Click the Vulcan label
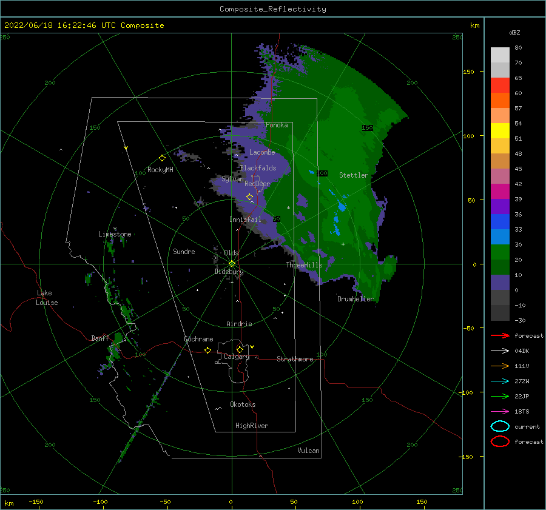Screen dimensions: 546x510 click(308, 451)
